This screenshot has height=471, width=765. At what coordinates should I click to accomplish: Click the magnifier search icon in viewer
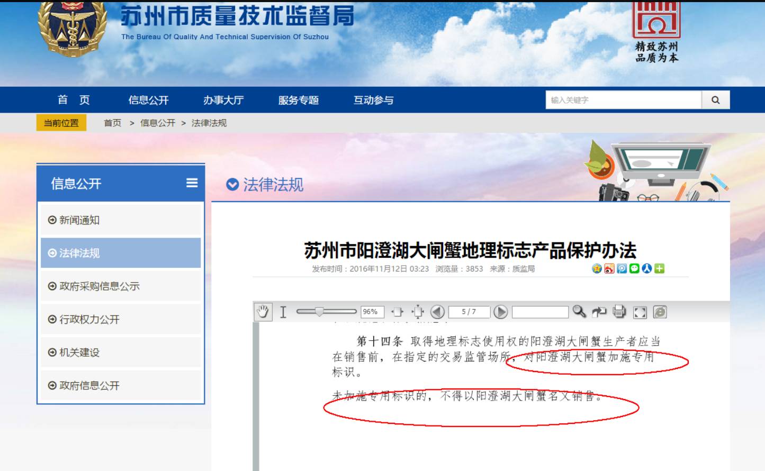pos(579,312)
